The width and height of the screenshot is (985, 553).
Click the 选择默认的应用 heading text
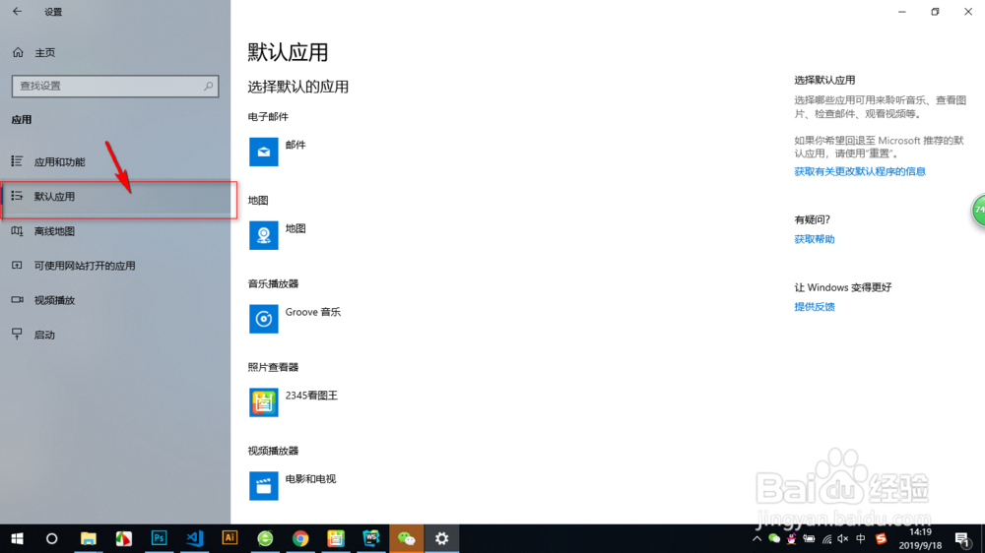pos(297,87)
